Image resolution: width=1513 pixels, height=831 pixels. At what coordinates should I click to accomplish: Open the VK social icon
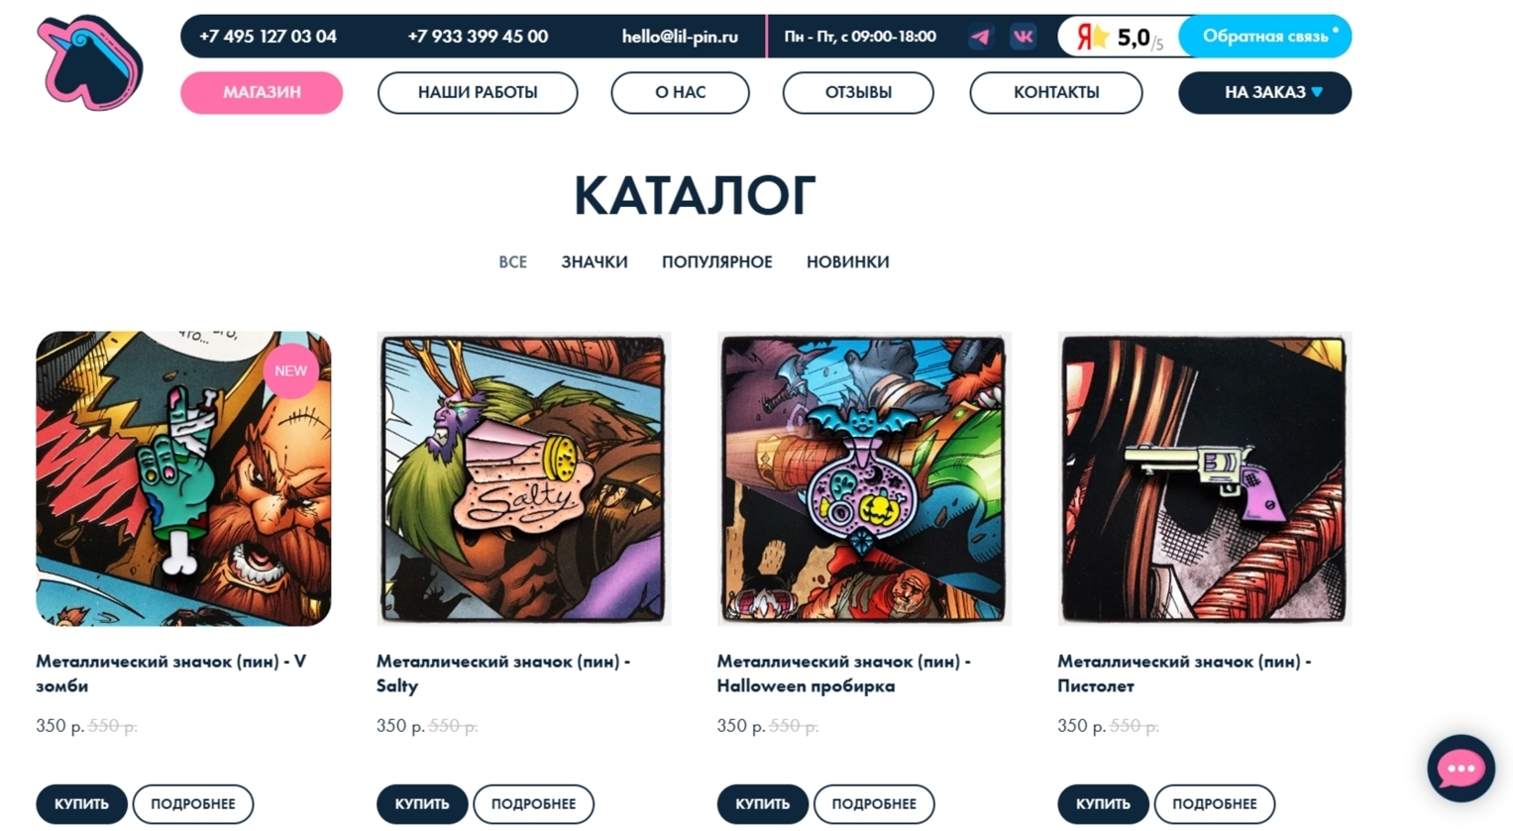pyautogui.click(x=1023, y=37)
